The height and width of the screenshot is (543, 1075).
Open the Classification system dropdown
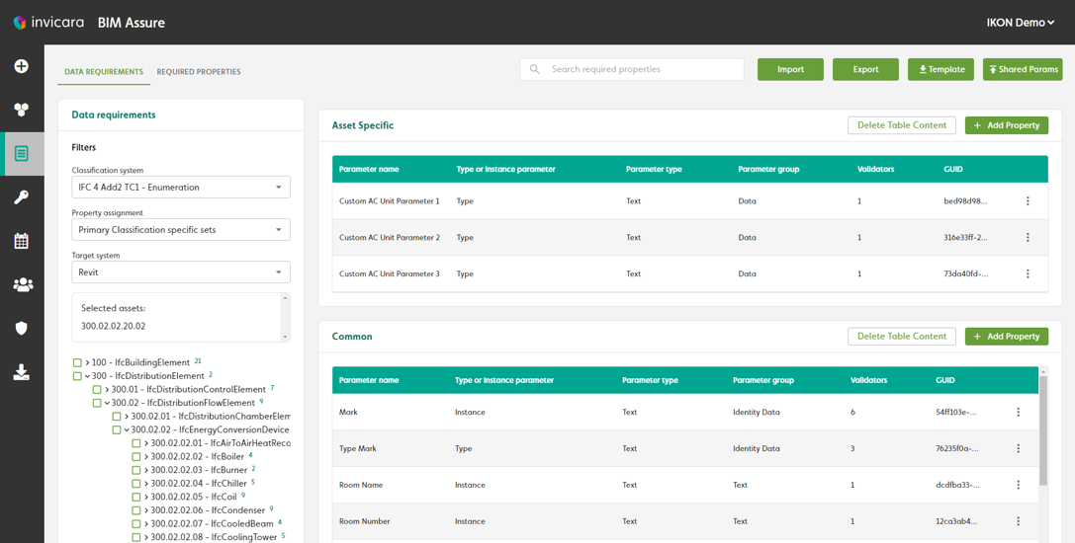coord(180,188)
